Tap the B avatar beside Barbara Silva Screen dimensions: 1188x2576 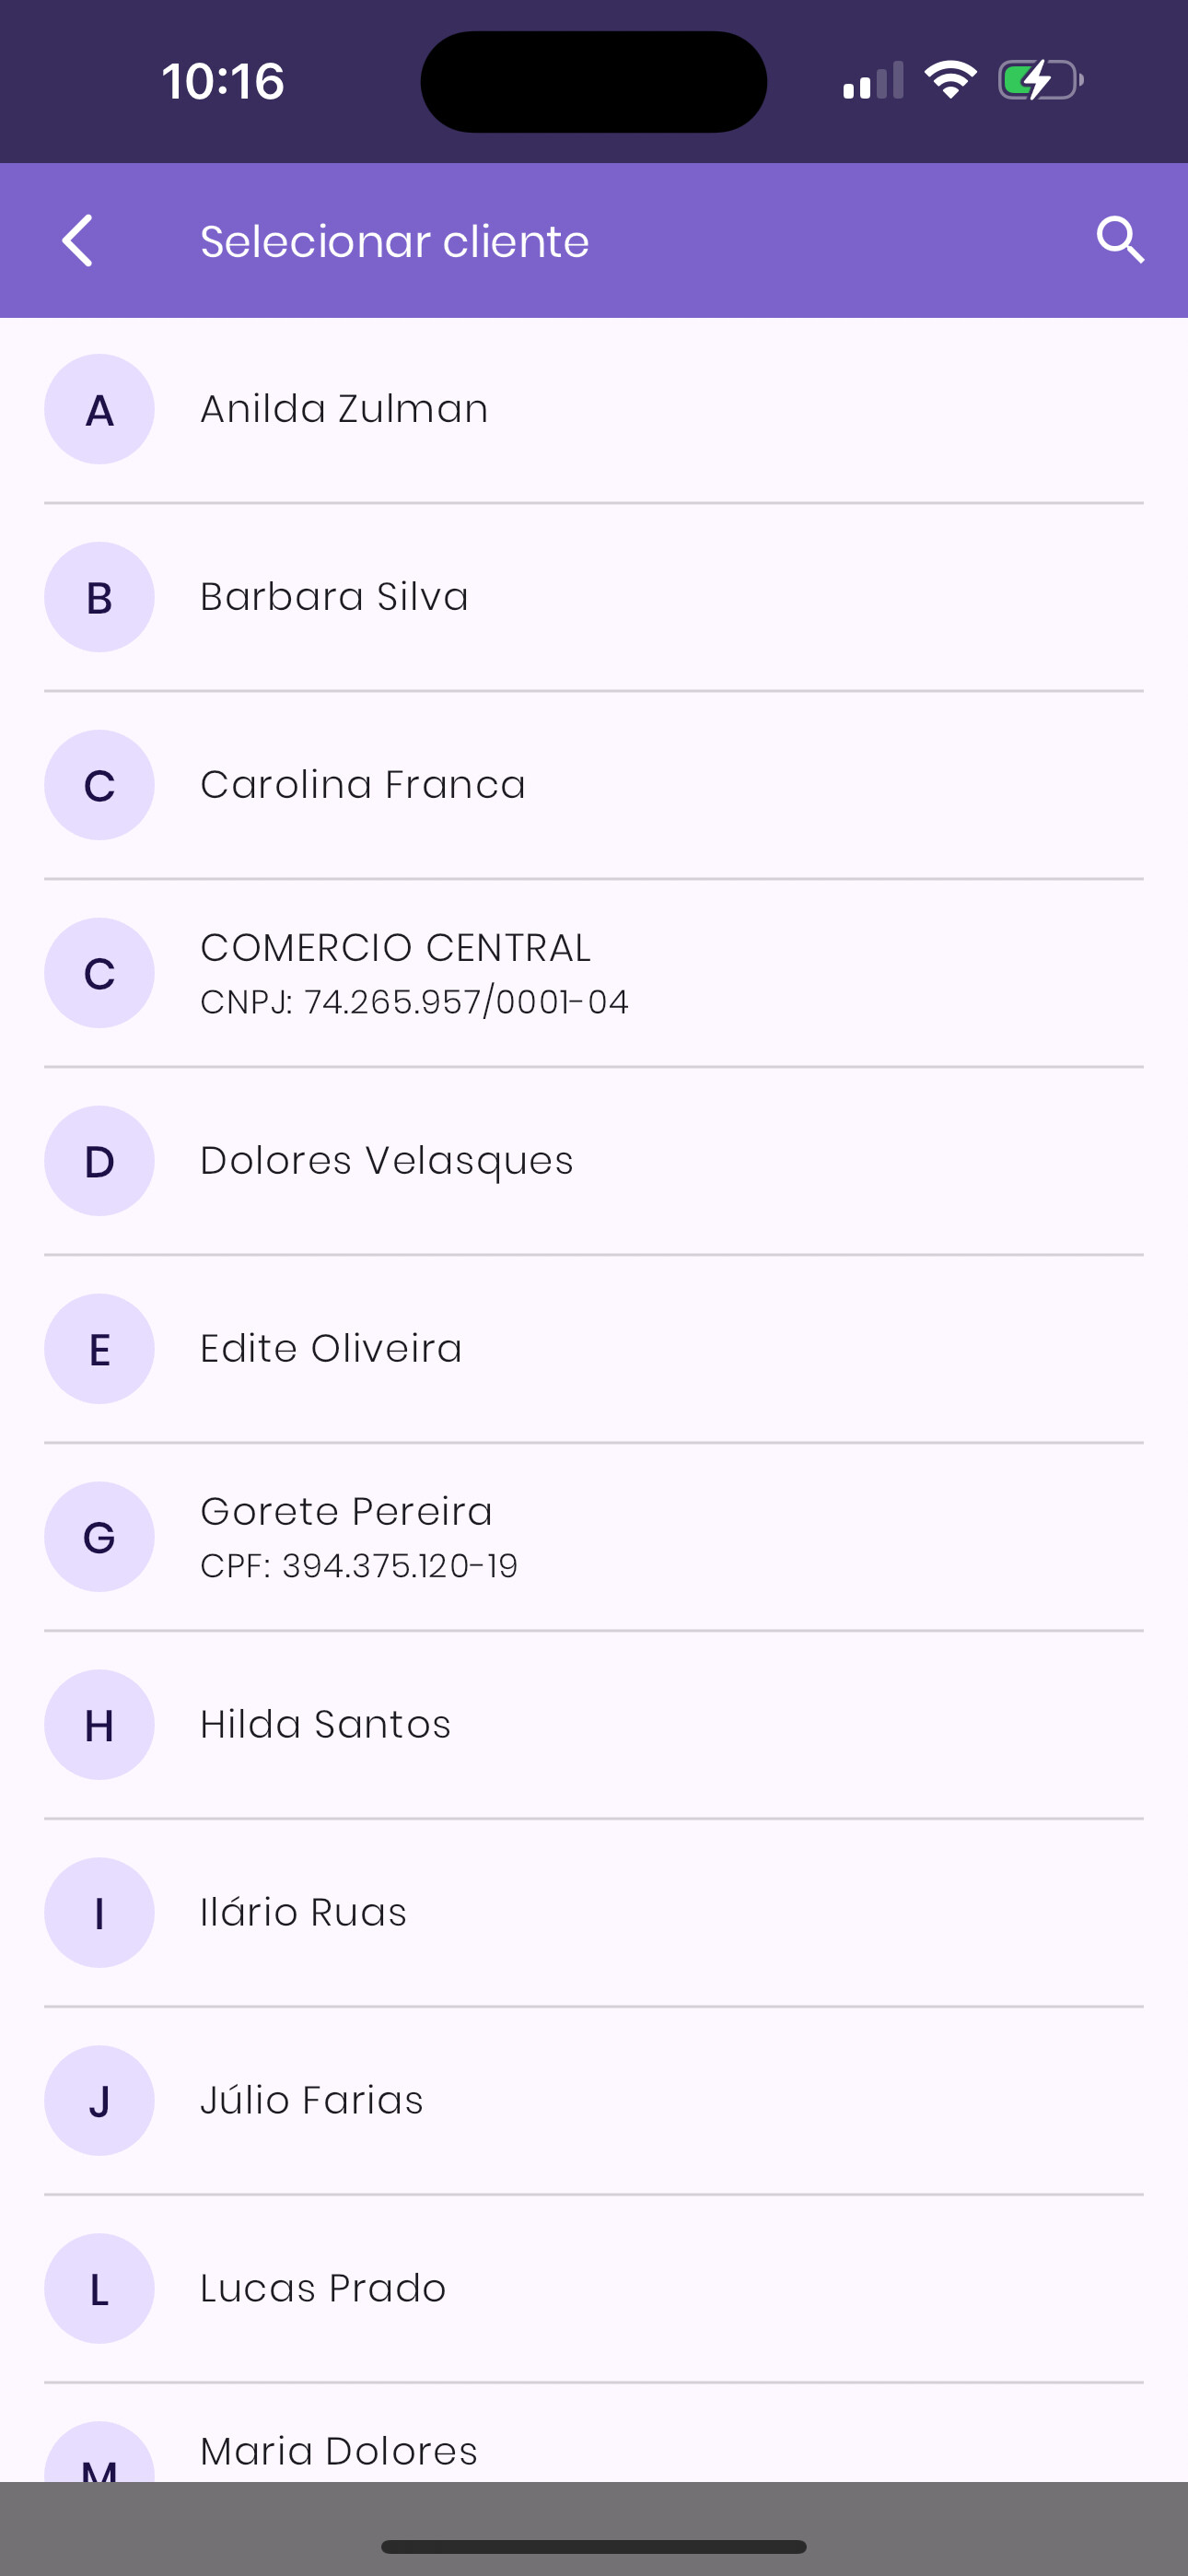click(99, 597)
